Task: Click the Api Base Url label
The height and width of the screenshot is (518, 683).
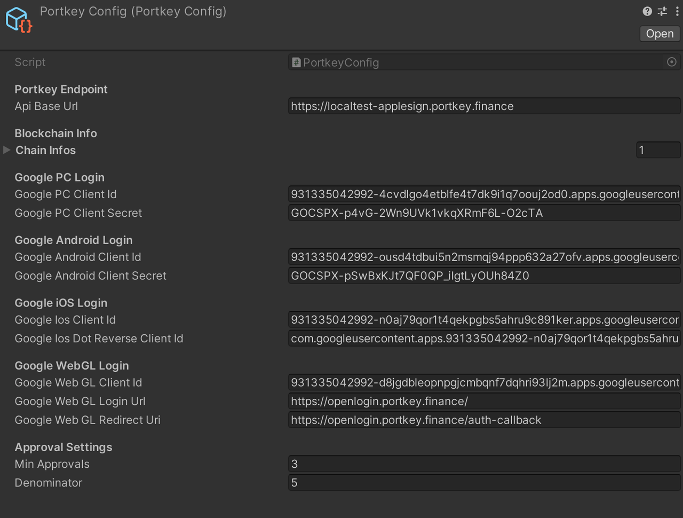Action: tap(46, 106)
